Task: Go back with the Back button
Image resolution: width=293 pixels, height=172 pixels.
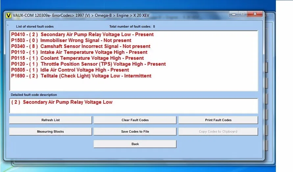Action: [x=135, y=144]
